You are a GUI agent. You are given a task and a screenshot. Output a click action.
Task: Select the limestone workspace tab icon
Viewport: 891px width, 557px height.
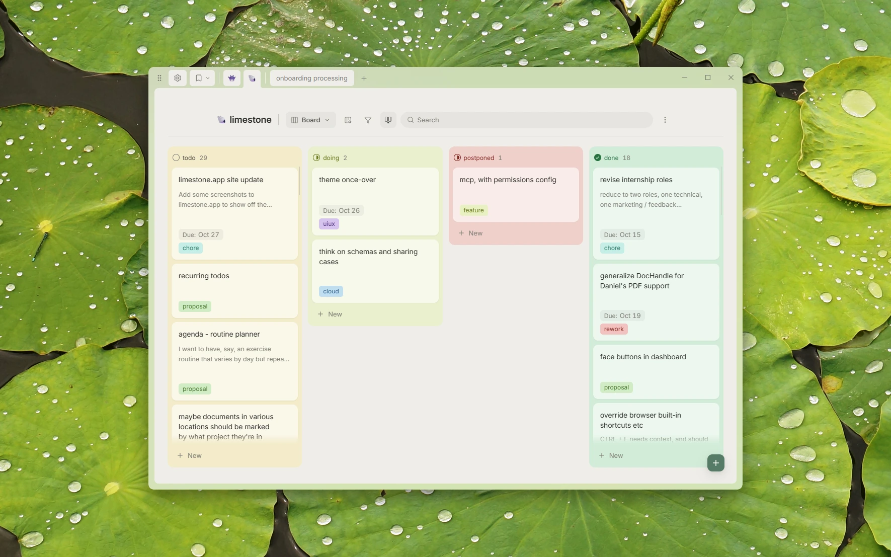pyautogui.click(x=252, y=78)
